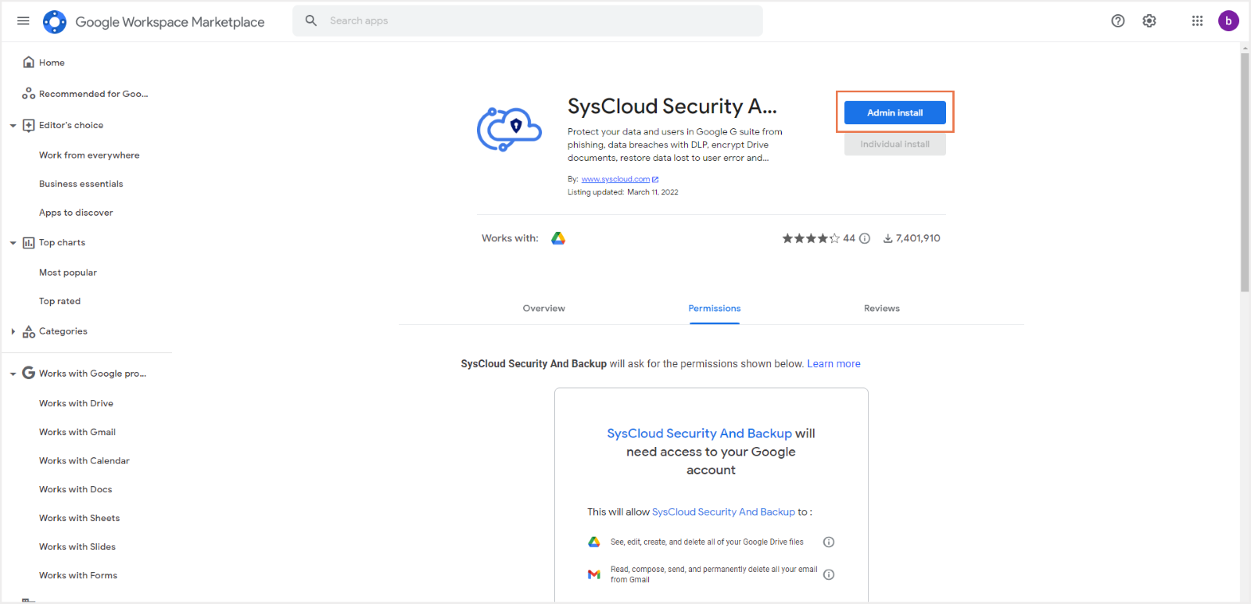Open info icon for Drive files permission
Image resolution: width=1251 pixels, height=604 pixels.
click(829, 541)
